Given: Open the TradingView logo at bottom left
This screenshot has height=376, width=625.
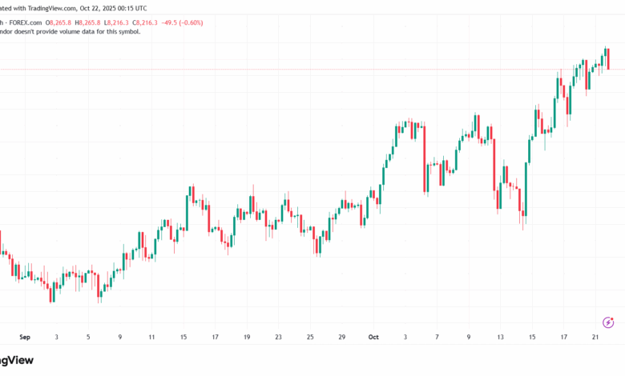Looking at the screenshot, I should (16, 361).
